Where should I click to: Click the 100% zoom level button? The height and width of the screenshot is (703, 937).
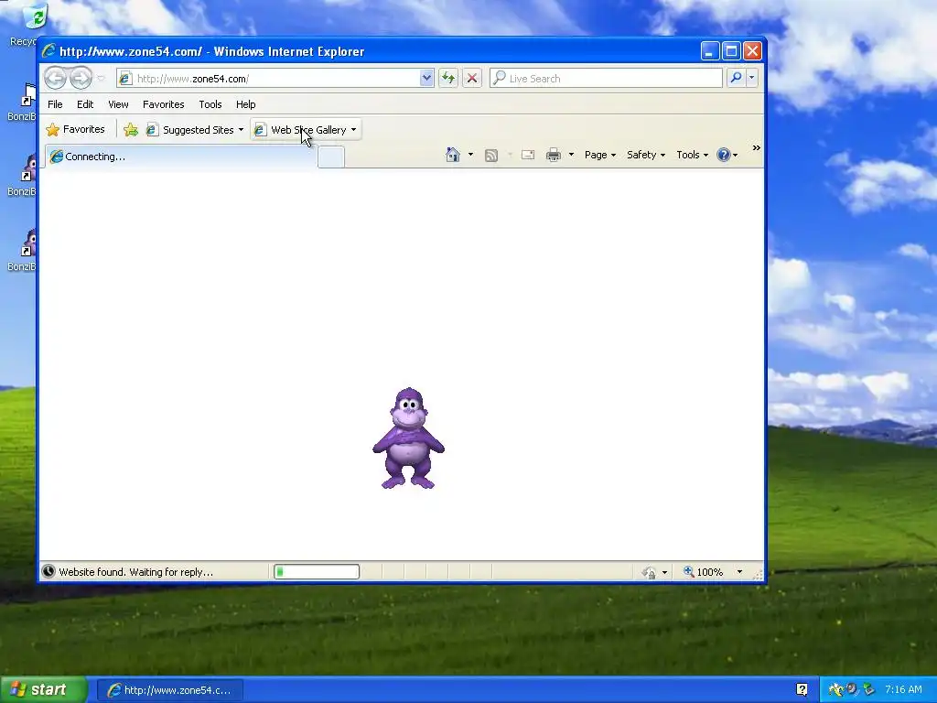coord(704,572)
